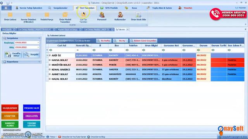248x139 pixels.
Task: Close the Ana Sayfa tab
Action: coord(14,29)
